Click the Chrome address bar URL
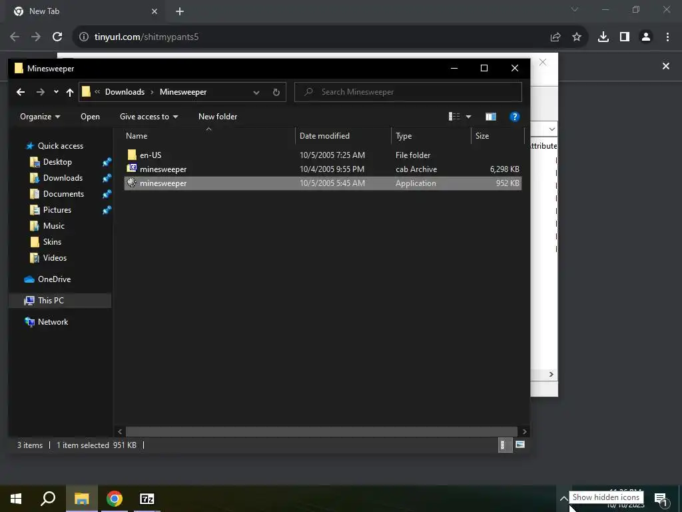Image resolution: width=682 pixels, height=512 pixels. [x=147, y=37]
